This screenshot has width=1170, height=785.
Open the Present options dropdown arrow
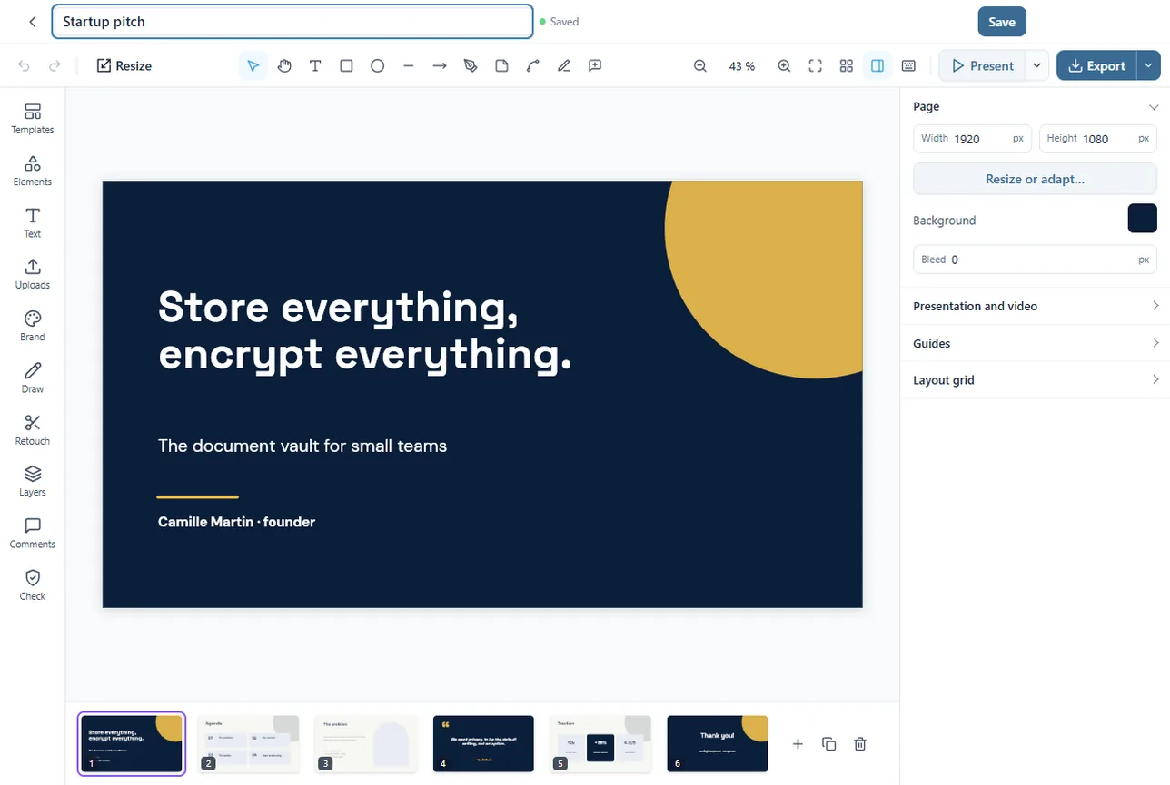1037,65
